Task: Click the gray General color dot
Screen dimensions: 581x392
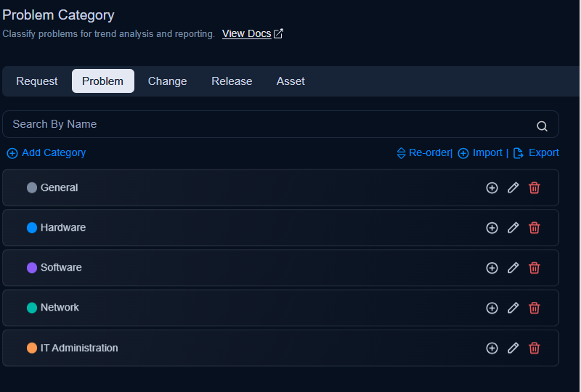Action: [32, 187]
